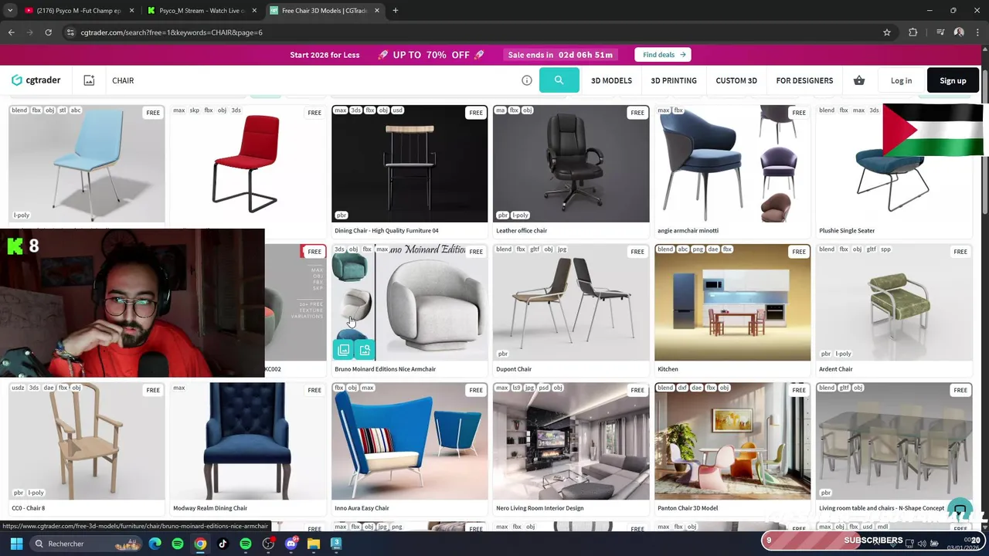This screenshot has height=556, width=989.
Task: Open Microsoft Edge from the taskbar
Action: [x=155, y=544]
